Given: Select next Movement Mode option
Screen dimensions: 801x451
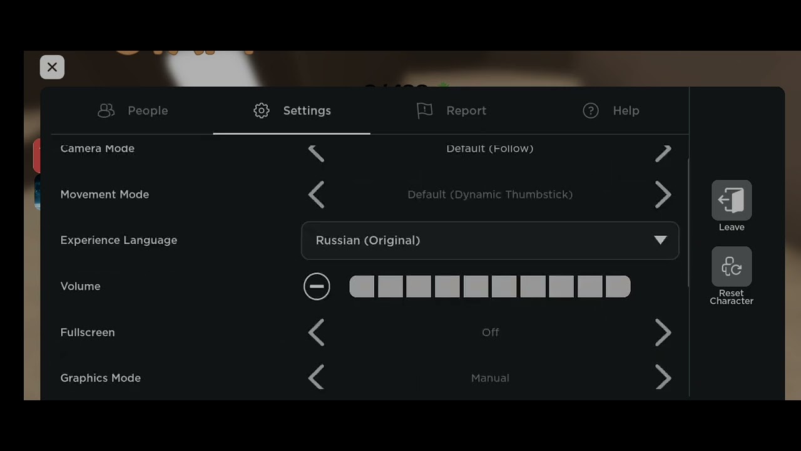Looking at the screenshot, I should pyautogui.click(x=663, y=195).
